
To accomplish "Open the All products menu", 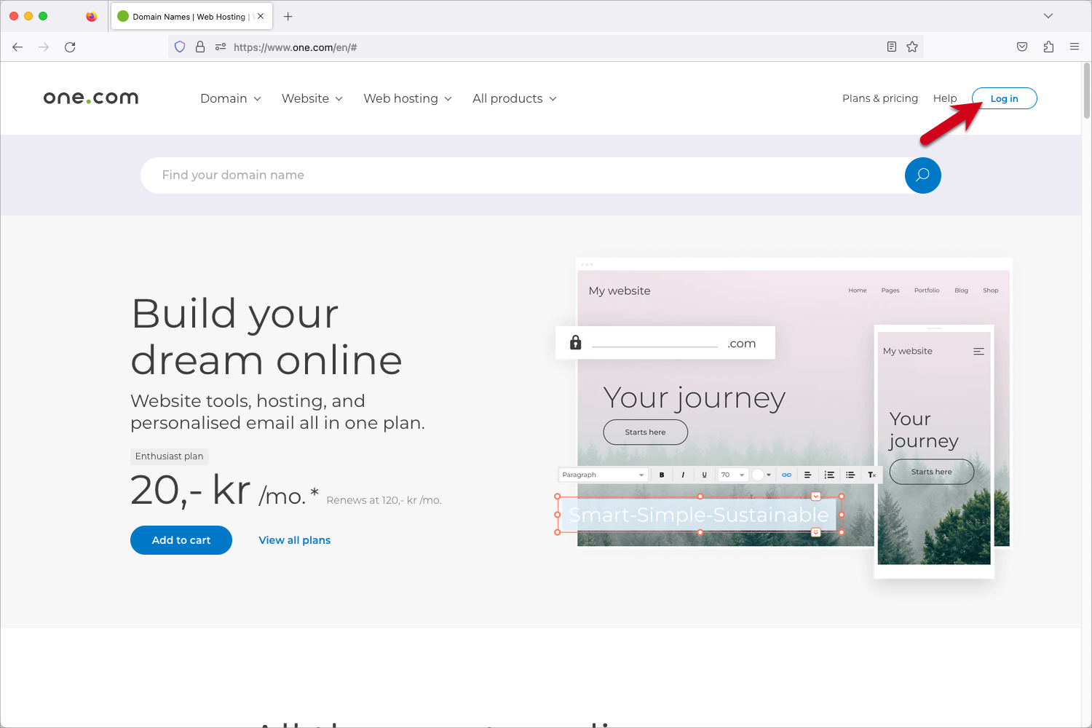I will [x=513, y=98].
